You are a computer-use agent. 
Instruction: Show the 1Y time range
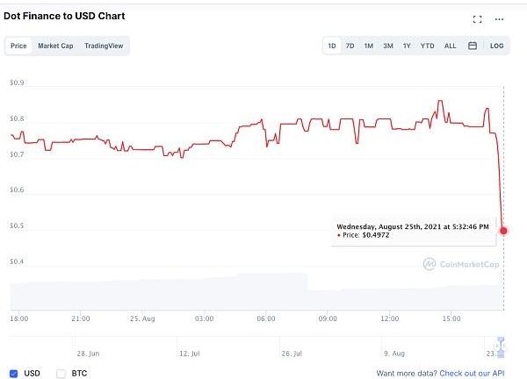[x=407, y=46]
